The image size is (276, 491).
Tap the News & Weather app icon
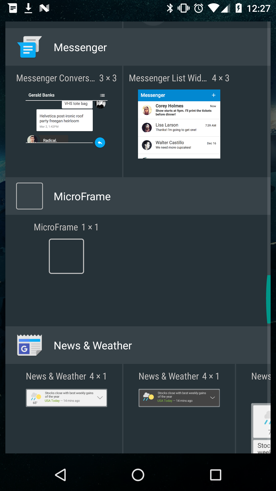pos(29,345)
